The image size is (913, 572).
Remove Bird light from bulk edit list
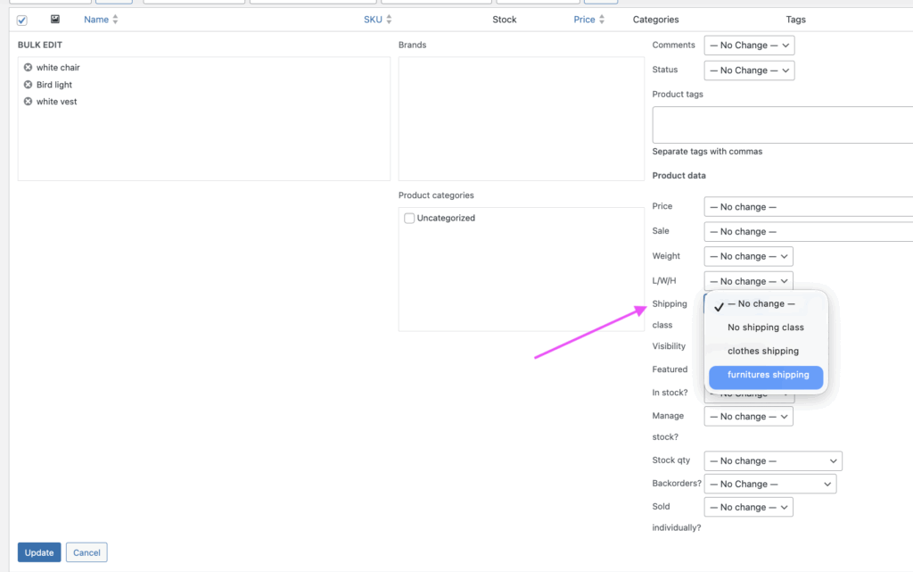[x=28, y=85]
